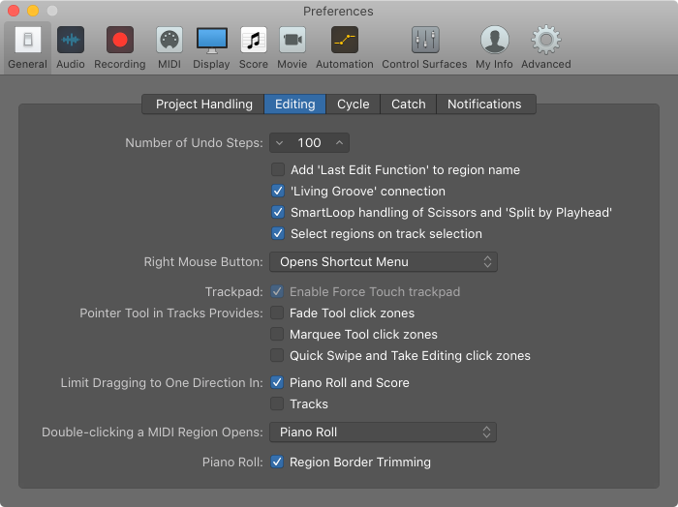Open the Right Mouse Button dropdown
The height and width of the screenshot is (507, 678).
click(x=384, y=261)
